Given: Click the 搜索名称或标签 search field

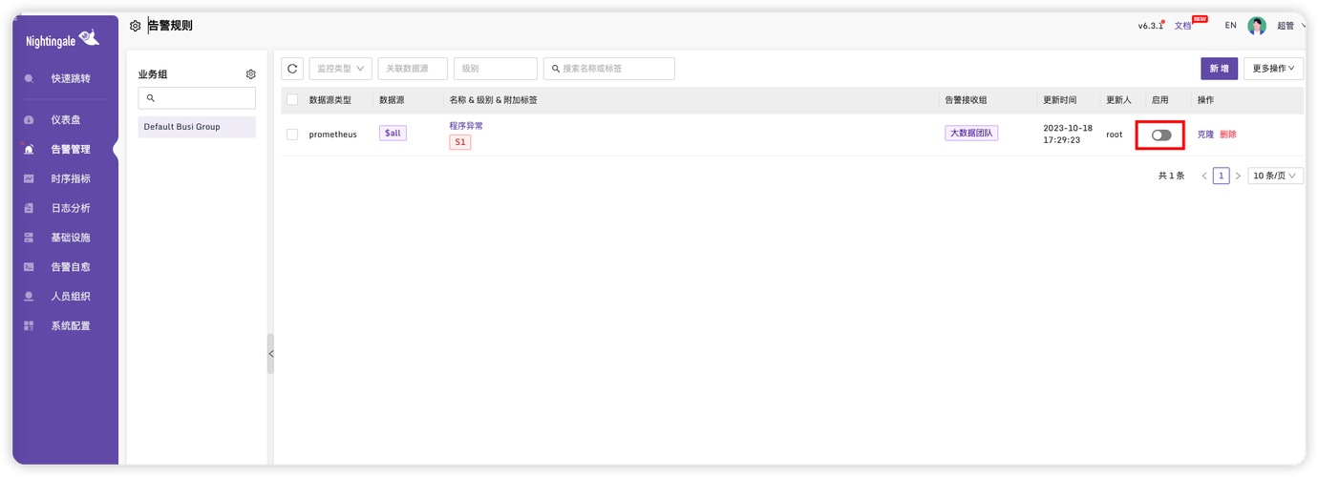Looking at the screenshot, I should (x=609, y=69).
